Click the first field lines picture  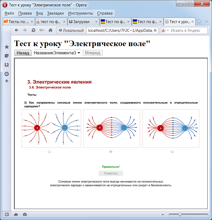[x=51, y=128]
